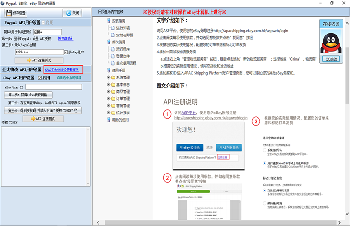Expand the 商品管理 tree node
This screenshot has width=355, height=226.
[x=109, y=91]
